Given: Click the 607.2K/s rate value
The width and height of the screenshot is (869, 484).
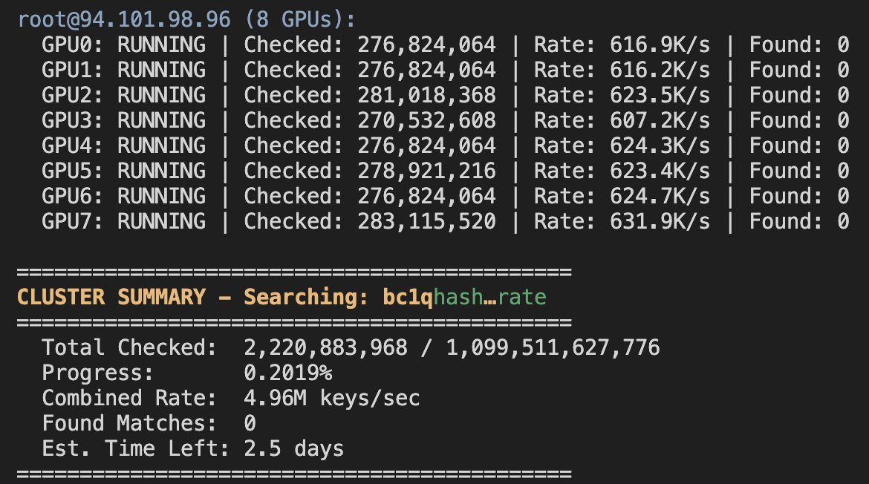Looking at the screenshot, I should coord(660,121).
